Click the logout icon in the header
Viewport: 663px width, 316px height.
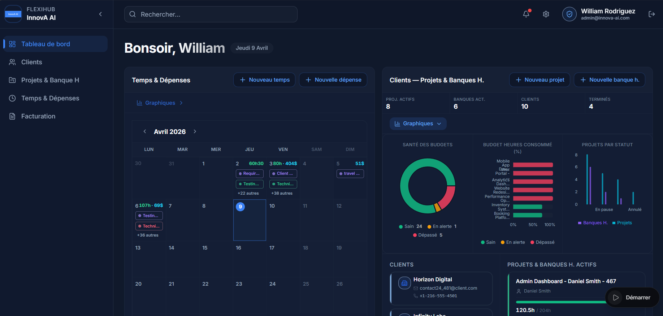tap(651, 14)
